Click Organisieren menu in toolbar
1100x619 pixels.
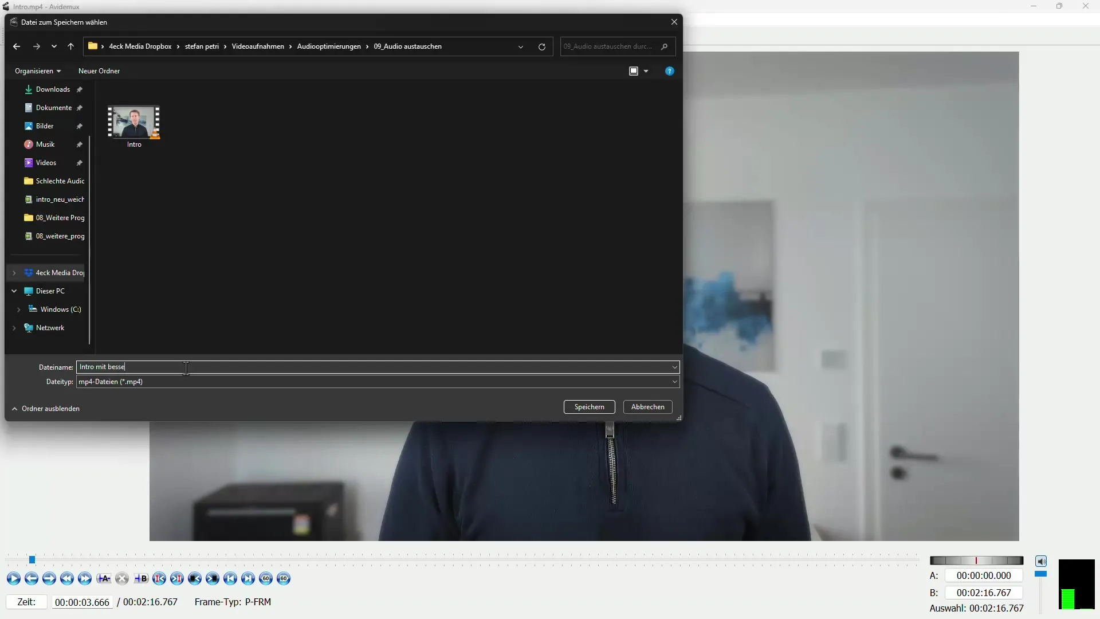[37, 70]
